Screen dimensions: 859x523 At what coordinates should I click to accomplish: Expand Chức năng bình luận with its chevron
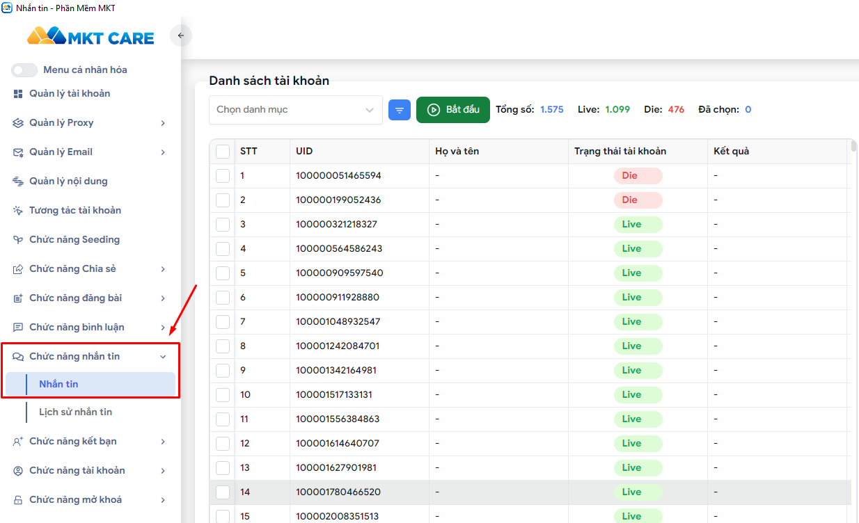click(x=163, y=328)
